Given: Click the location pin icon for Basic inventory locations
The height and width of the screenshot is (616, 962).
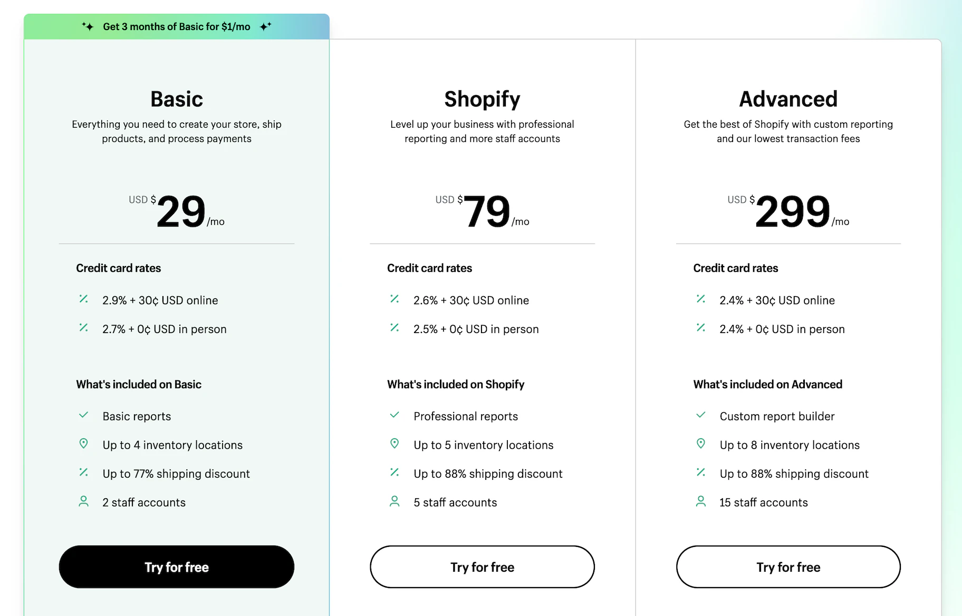Looking at the screenshot, I should click(84, 444).
